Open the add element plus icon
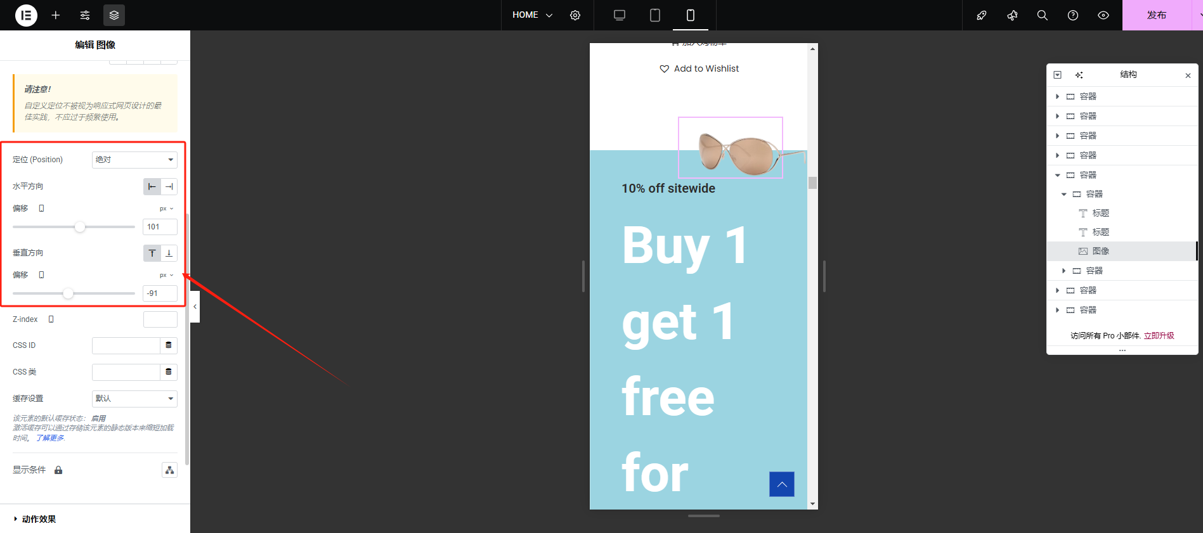Screen dimensions: 1203x533 tap(56, 15)
